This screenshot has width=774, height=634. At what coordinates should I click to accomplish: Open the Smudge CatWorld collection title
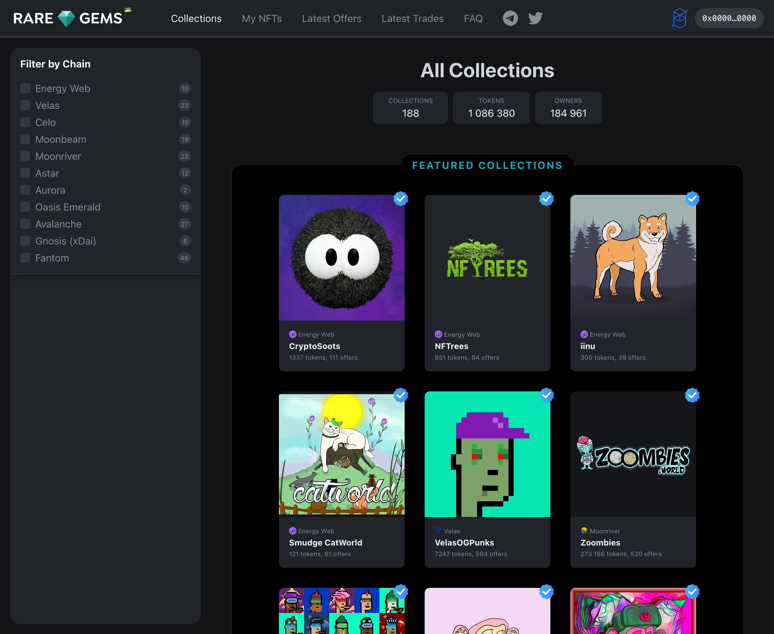[325, 543]
